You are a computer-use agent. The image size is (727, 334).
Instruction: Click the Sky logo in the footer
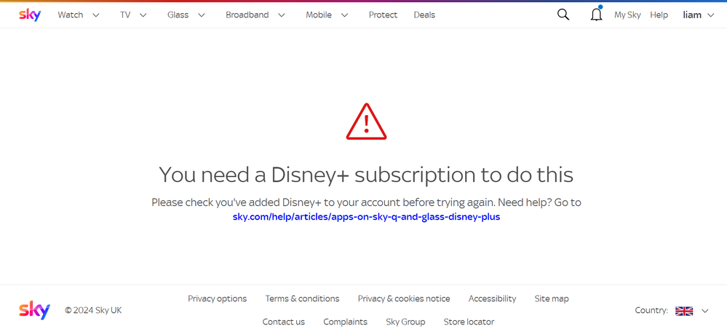34,310
